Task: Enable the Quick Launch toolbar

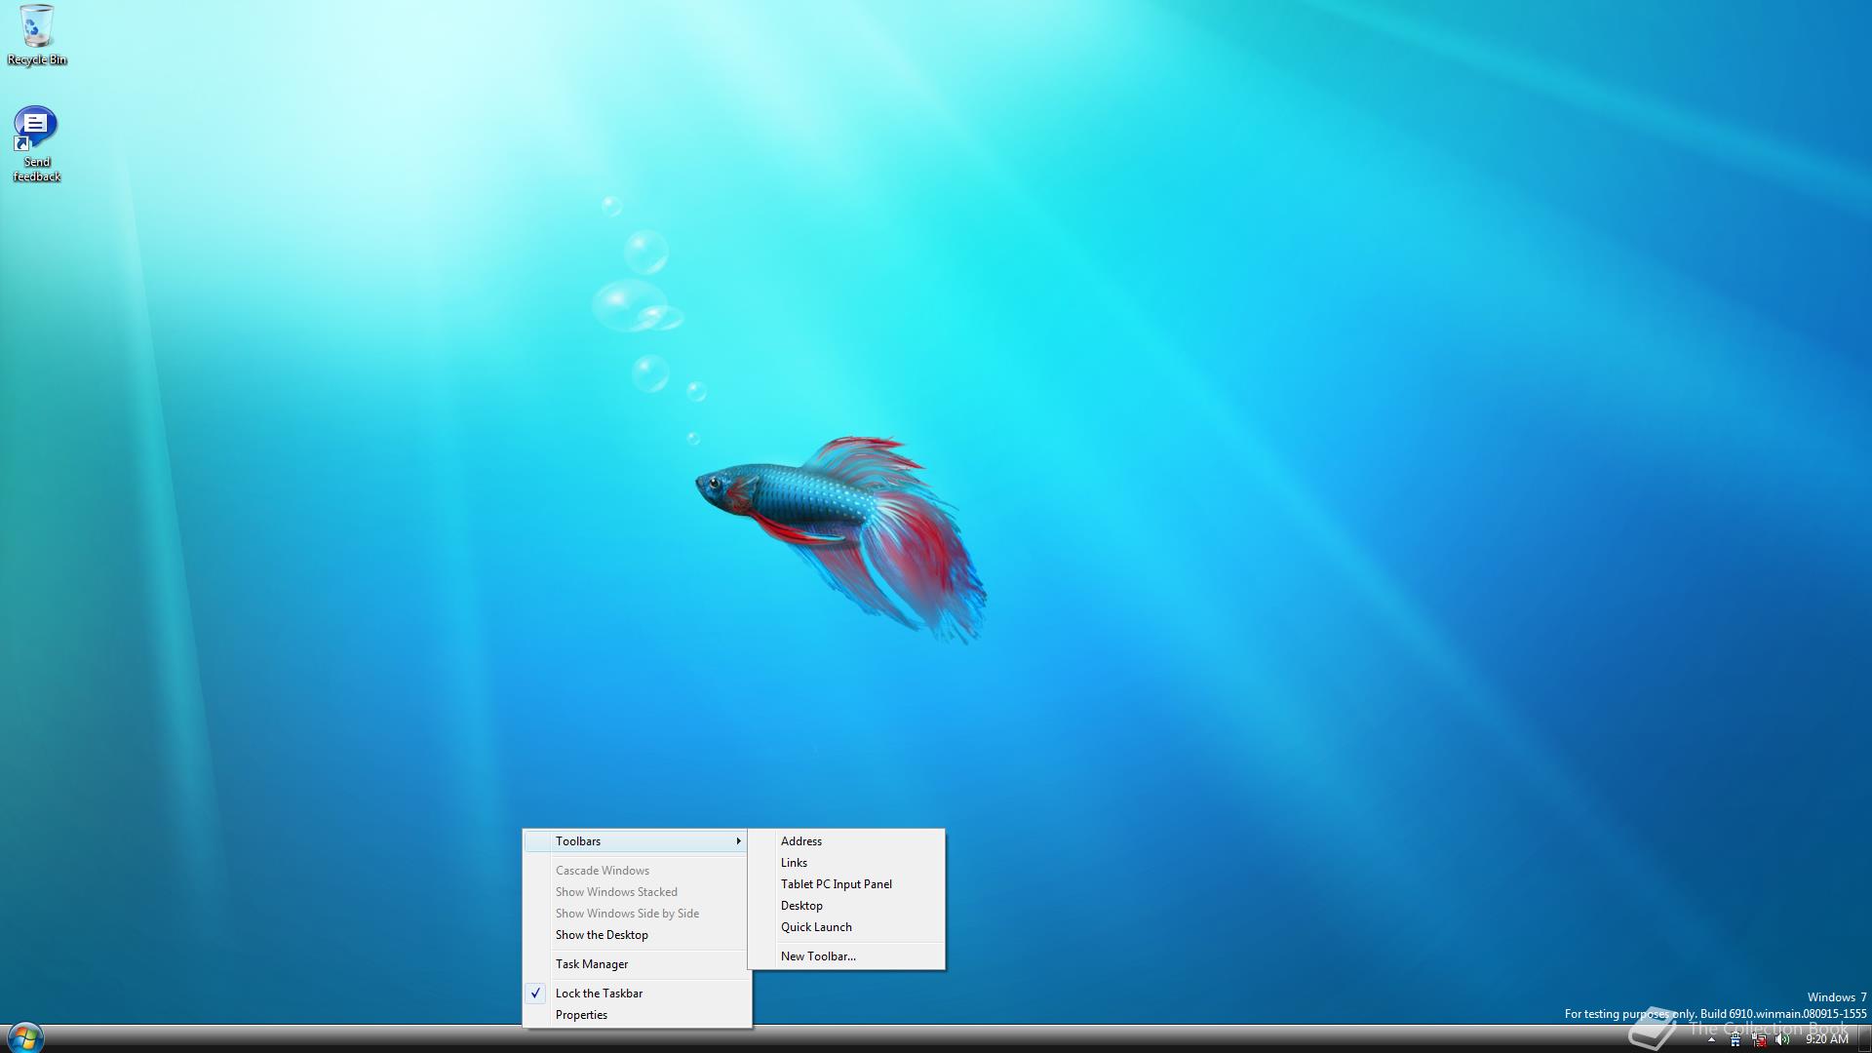Action: 846,926
